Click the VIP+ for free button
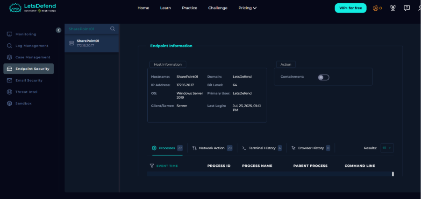Screen dimensions: 421x199 click(350, 8)
